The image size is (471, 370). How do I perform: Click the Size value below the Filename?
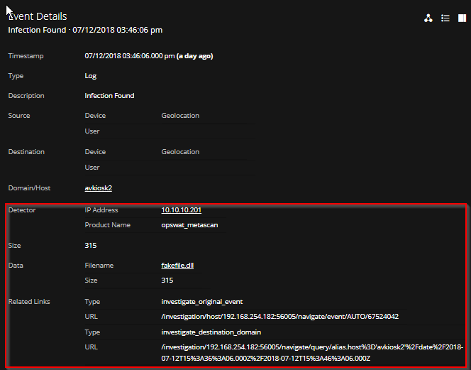coord(167,281)
